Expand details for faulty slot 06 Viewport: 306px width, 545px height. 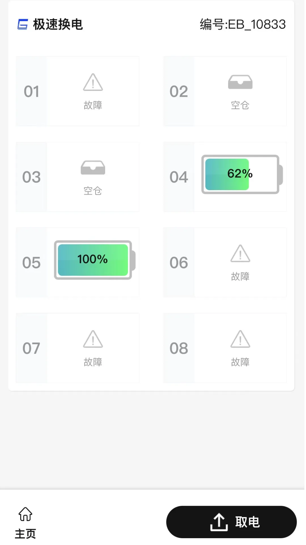click(225, 262)
